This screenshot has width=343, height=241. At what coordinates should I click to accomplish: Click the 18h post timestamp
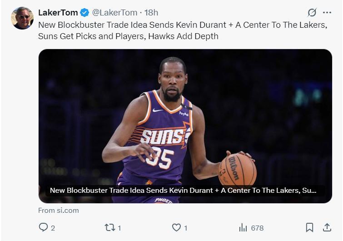click(x=151, y=13)
